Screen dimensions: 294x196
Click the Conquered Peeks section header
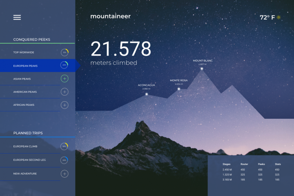(x=32, y=39)
